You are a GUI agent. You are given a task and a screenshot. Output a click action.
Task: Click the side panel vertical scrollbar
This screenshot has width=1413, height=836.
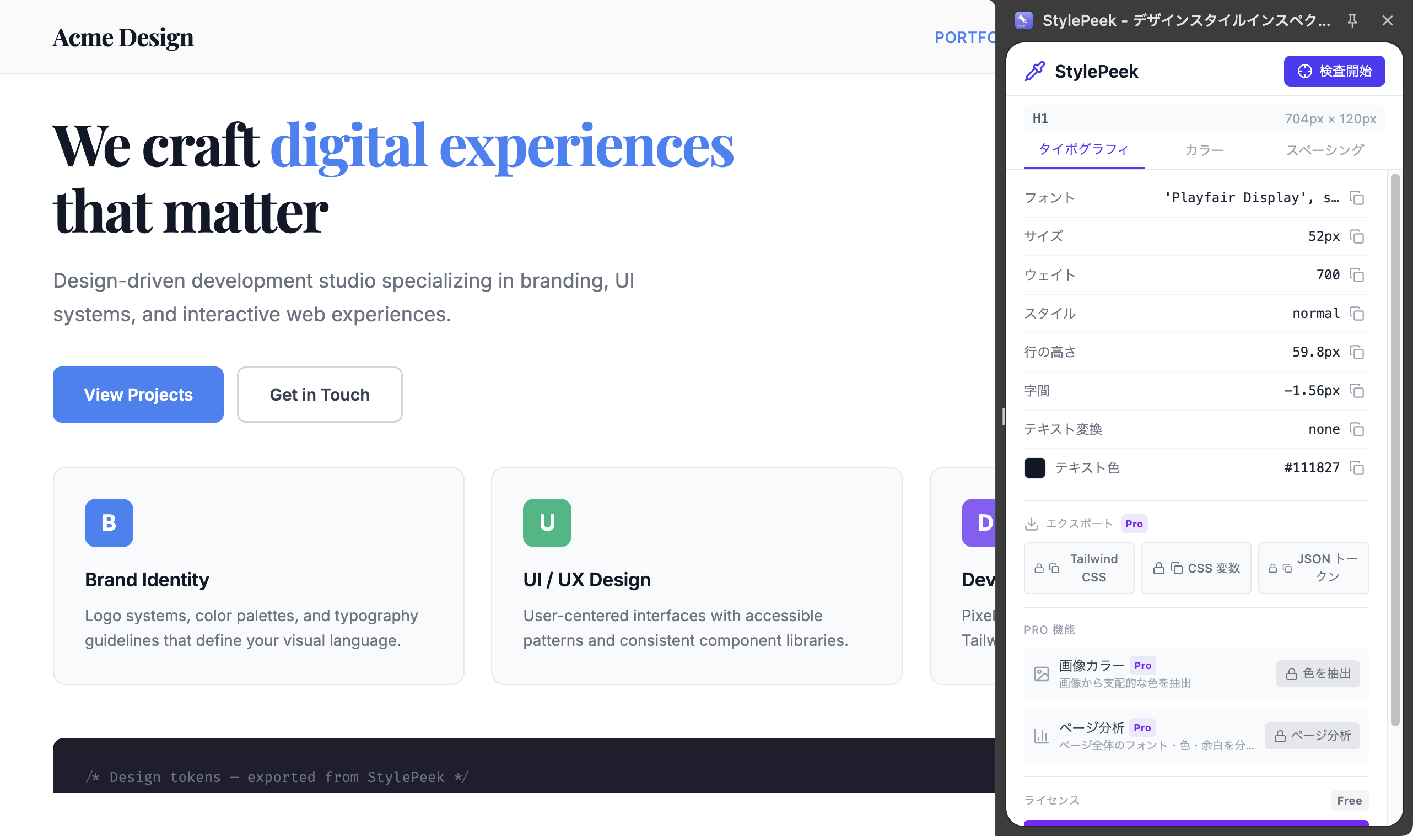[x=1394, y=451]
